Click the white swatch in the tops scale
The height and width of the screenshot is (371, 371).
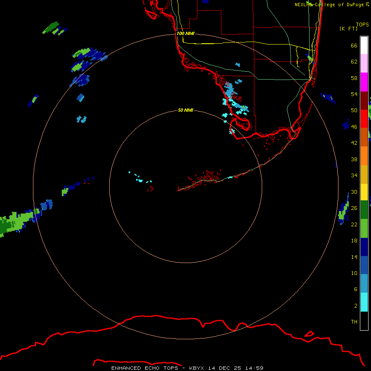tap(364, 45)
